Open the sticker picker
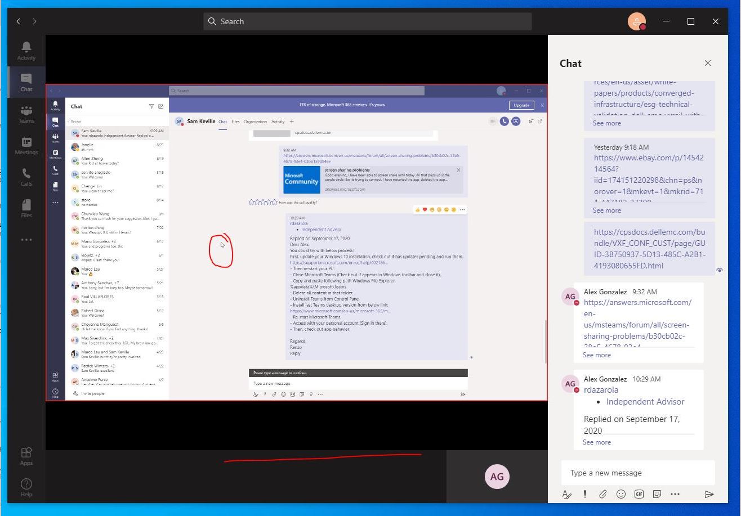 point(657,494)
